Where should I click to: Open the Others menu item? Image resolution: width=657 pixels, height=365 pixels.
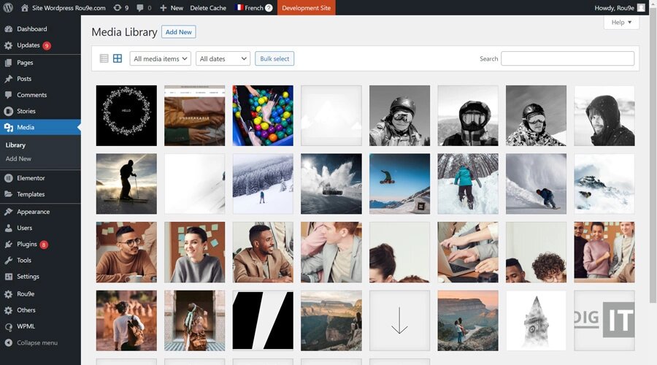pyautogui.click(x=26, y=310)
